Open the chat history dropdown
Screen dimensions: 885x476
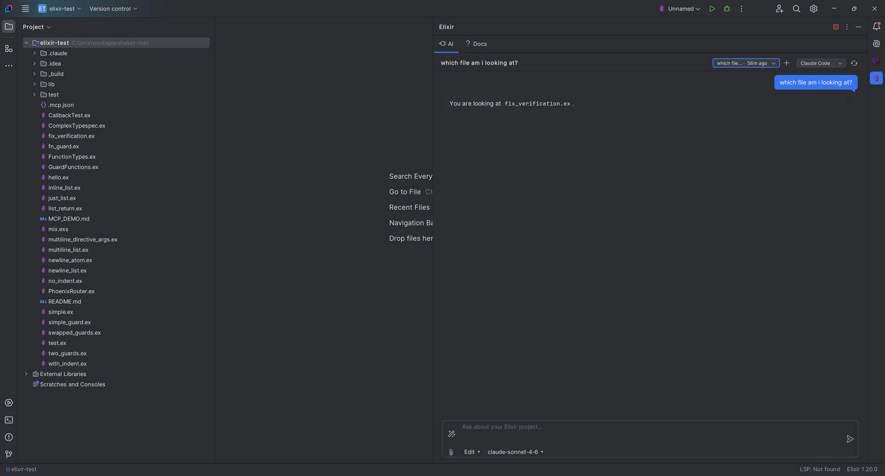pos(746,63)
